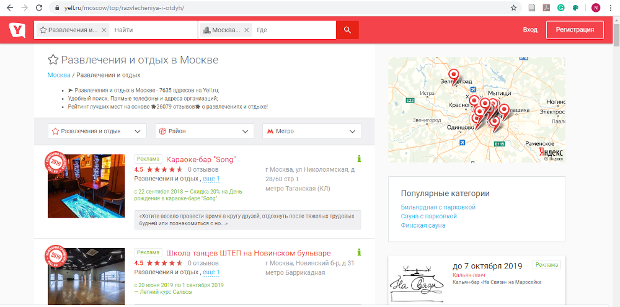Click the Популярные категории heading

click(x=445, y=194)
